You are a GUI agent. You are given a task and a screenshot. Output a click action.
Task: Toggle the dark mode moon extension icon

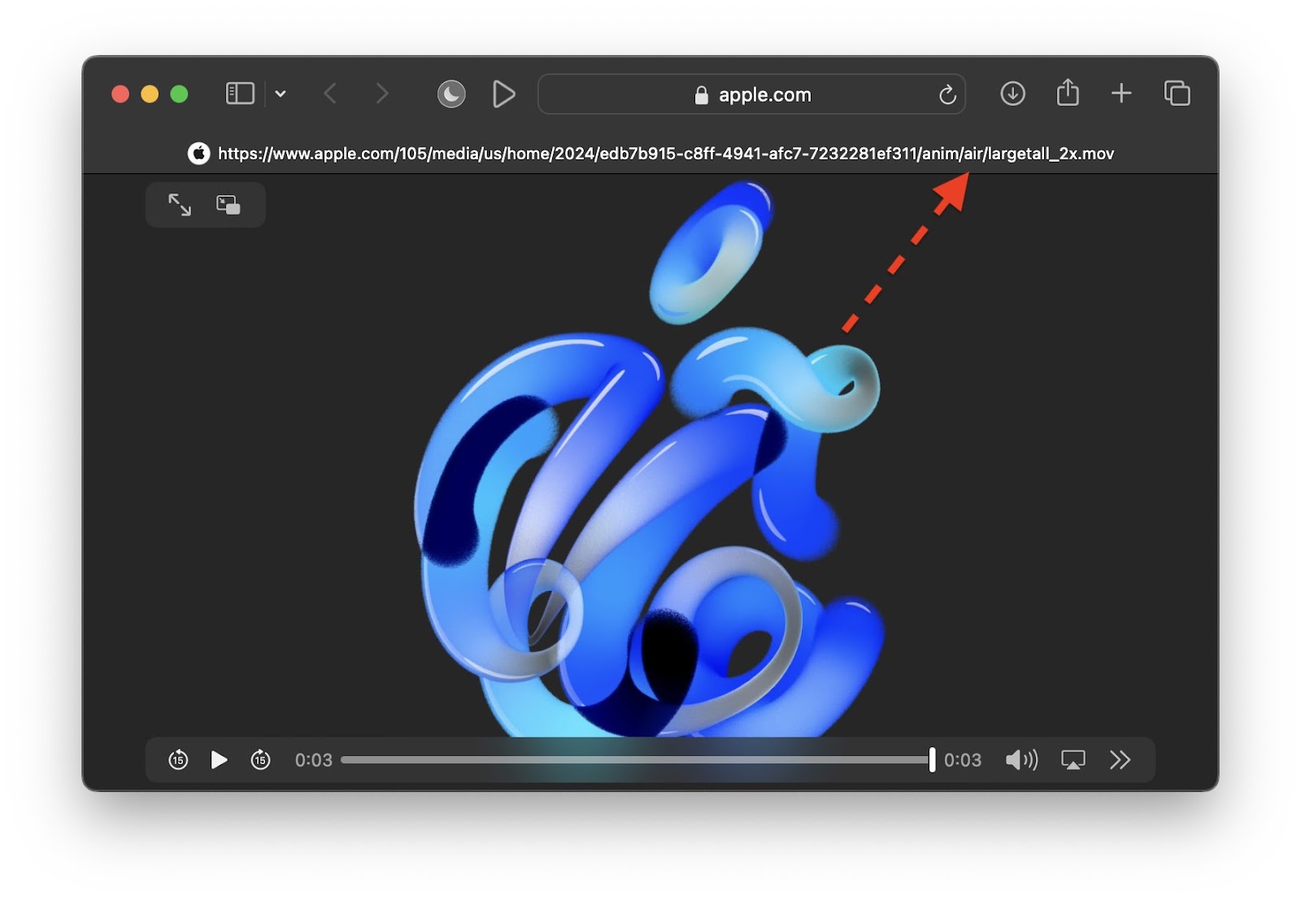click(x=451, y=94)
